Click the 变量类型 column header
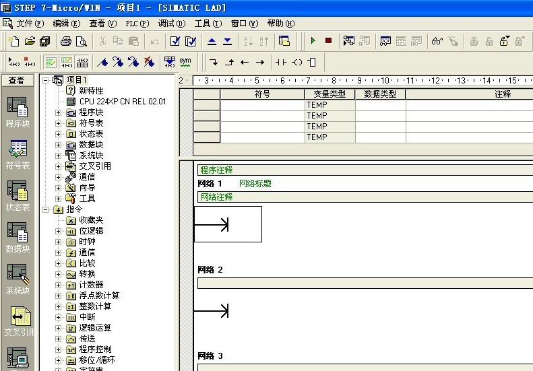 [330, 94]
